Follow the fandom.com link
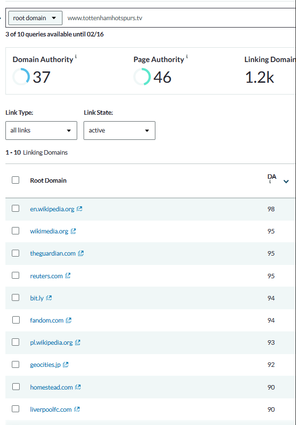The height and width of the screenshot is (425, 296). point(47,321)
